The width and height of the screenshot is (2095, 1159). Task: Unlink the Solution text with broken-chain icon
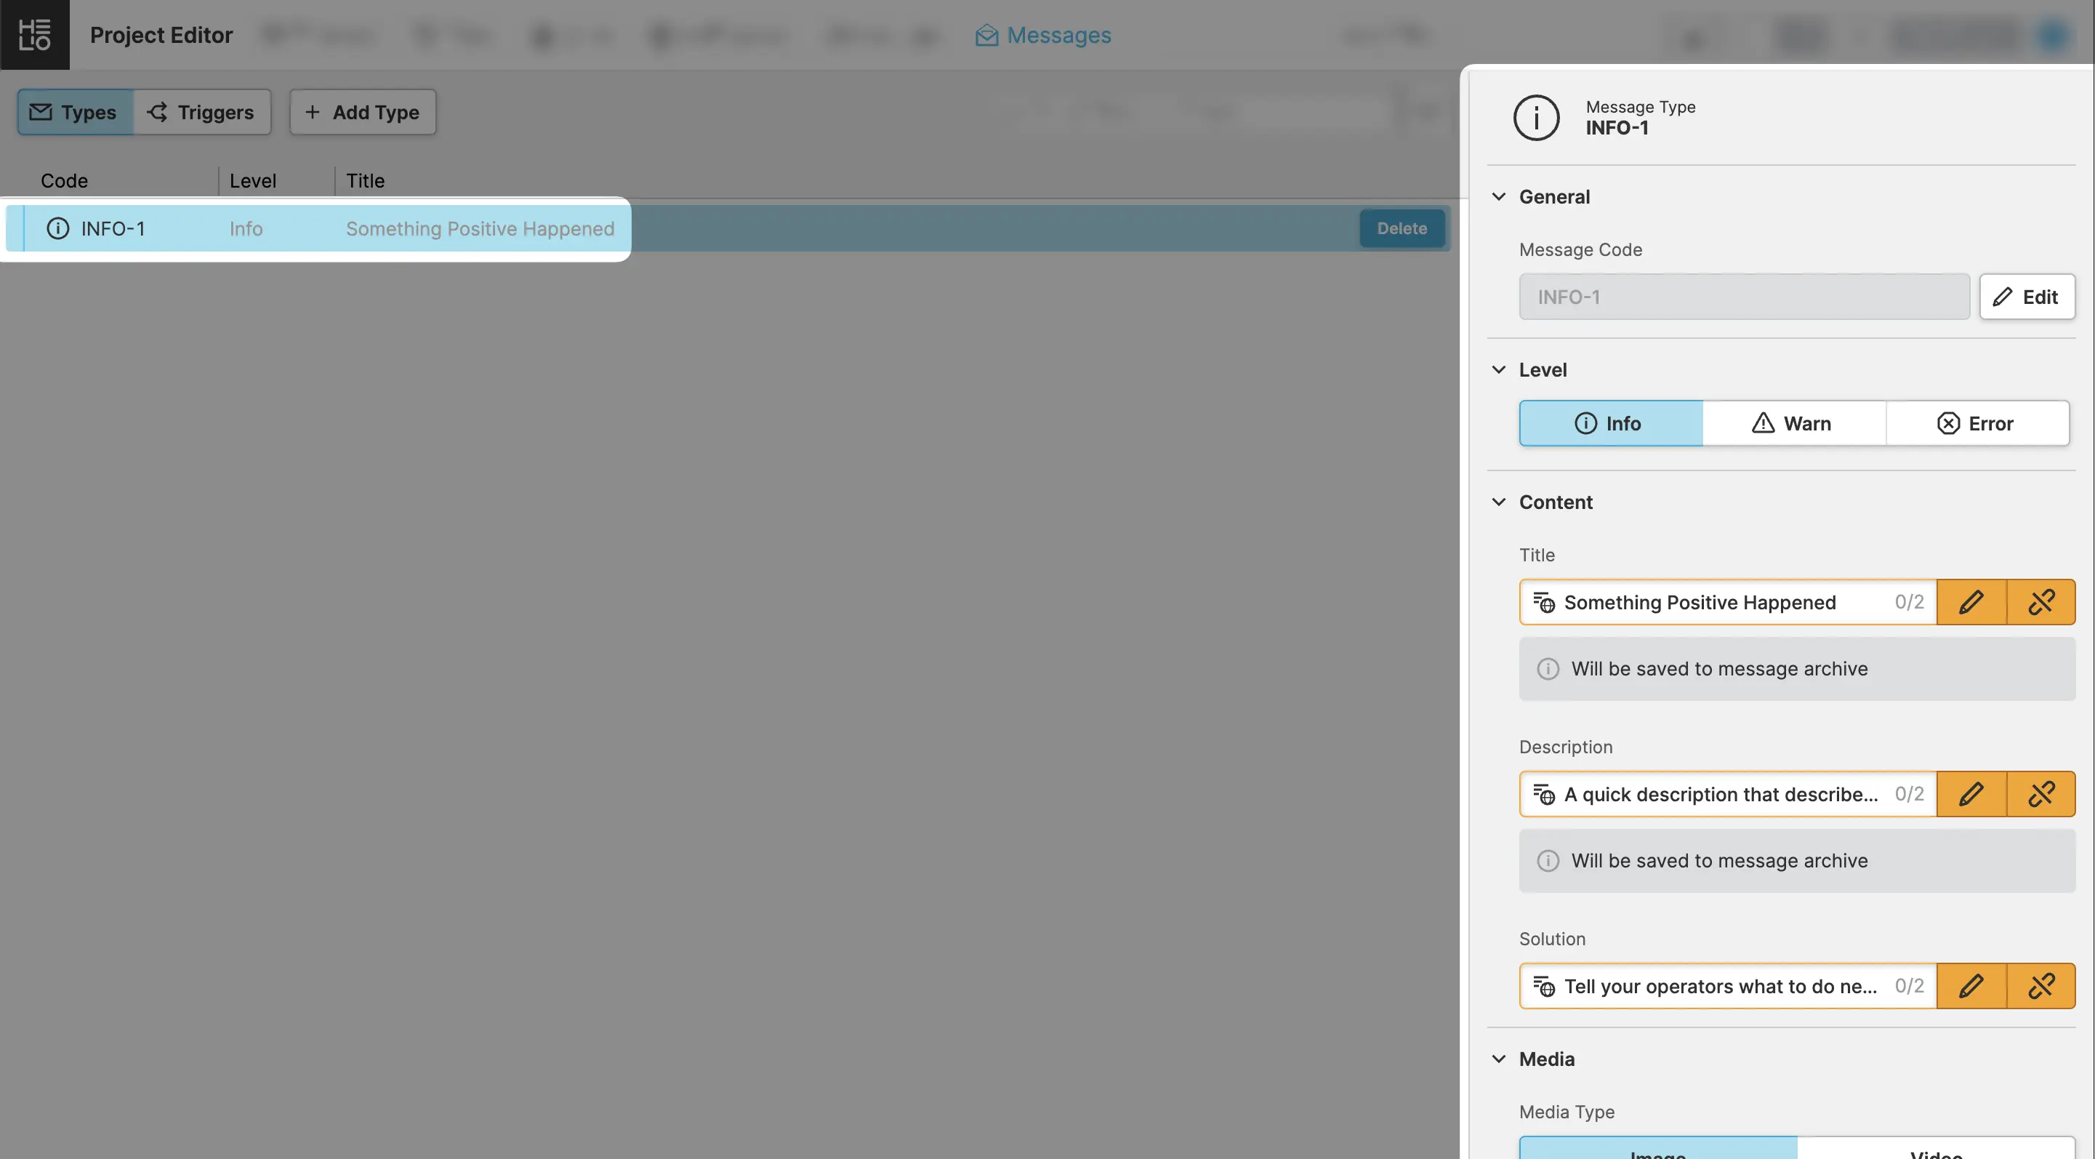pos(2040,986)
